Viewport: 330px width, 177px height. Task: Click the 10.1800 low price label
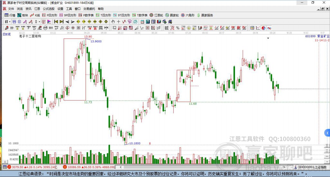click(x=135, y=143)
